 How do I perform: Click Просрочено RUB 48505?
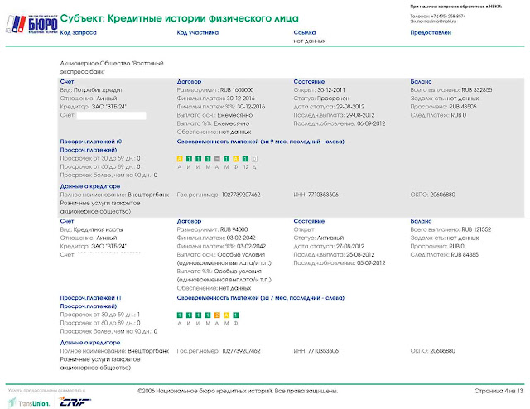(x=443, y=107)
